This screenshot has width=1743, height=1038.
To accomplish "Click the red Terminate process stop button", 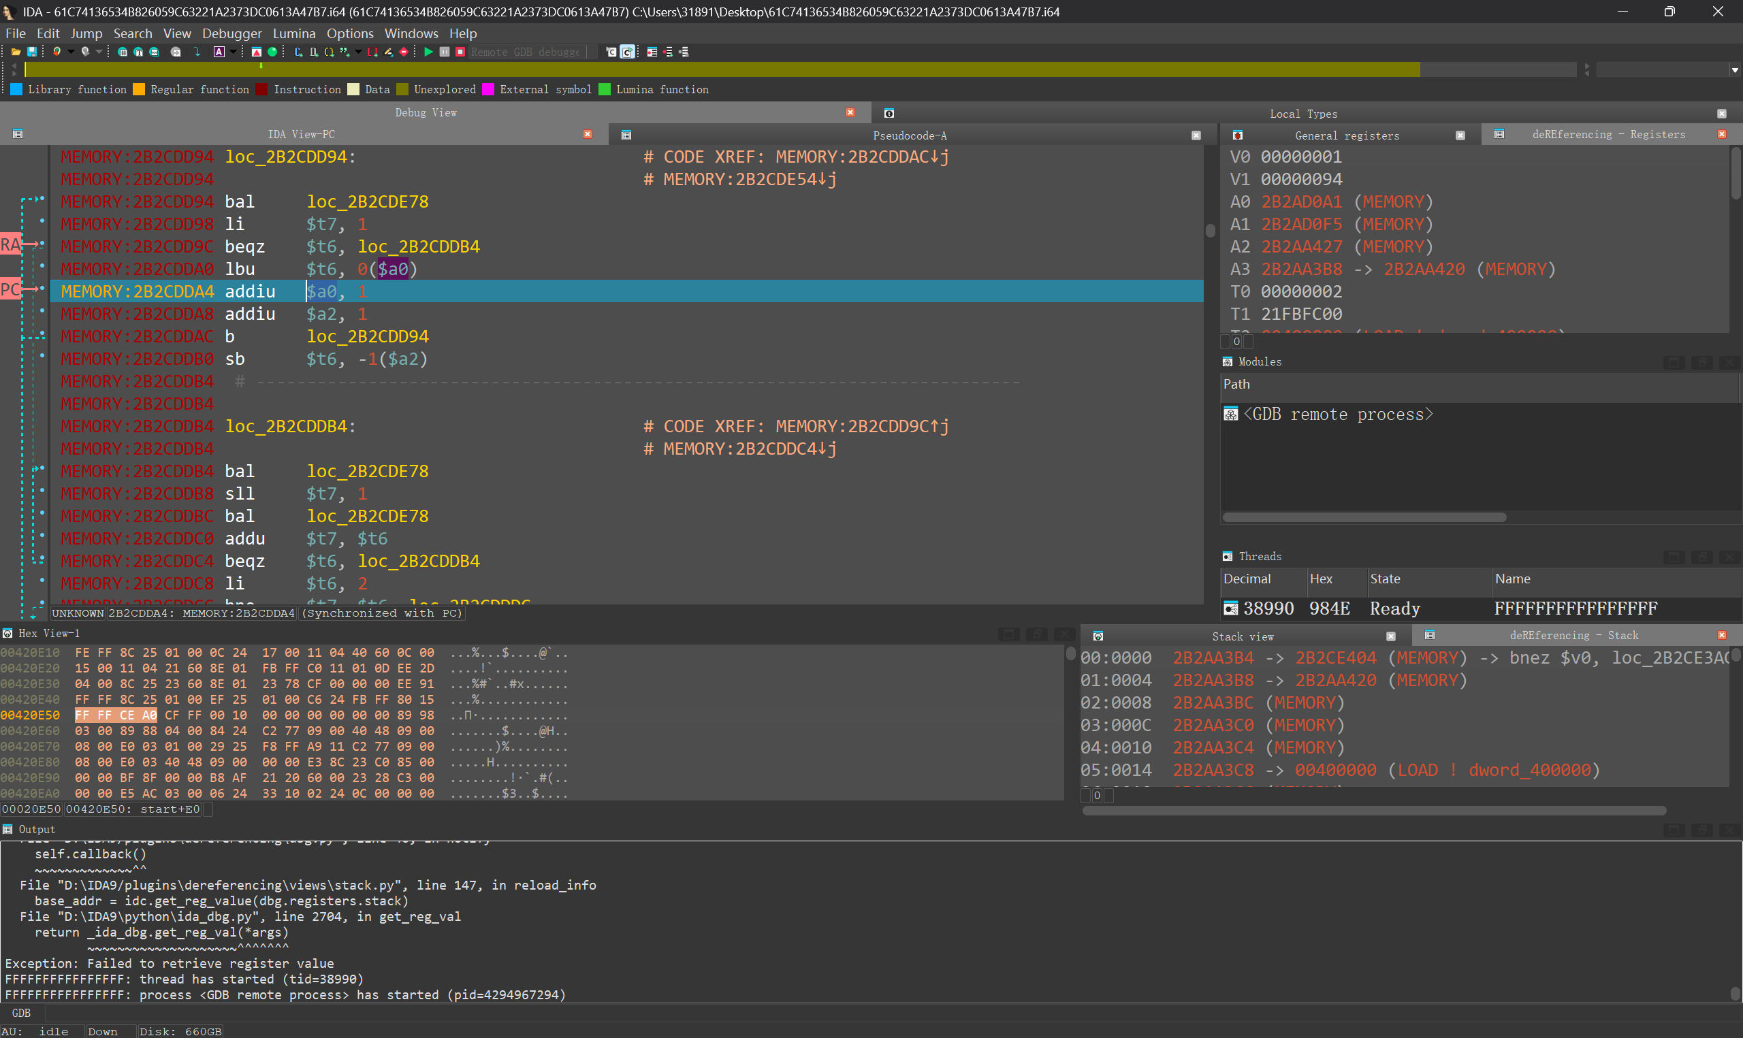I will pyautogui.click(x=460, y=52).
